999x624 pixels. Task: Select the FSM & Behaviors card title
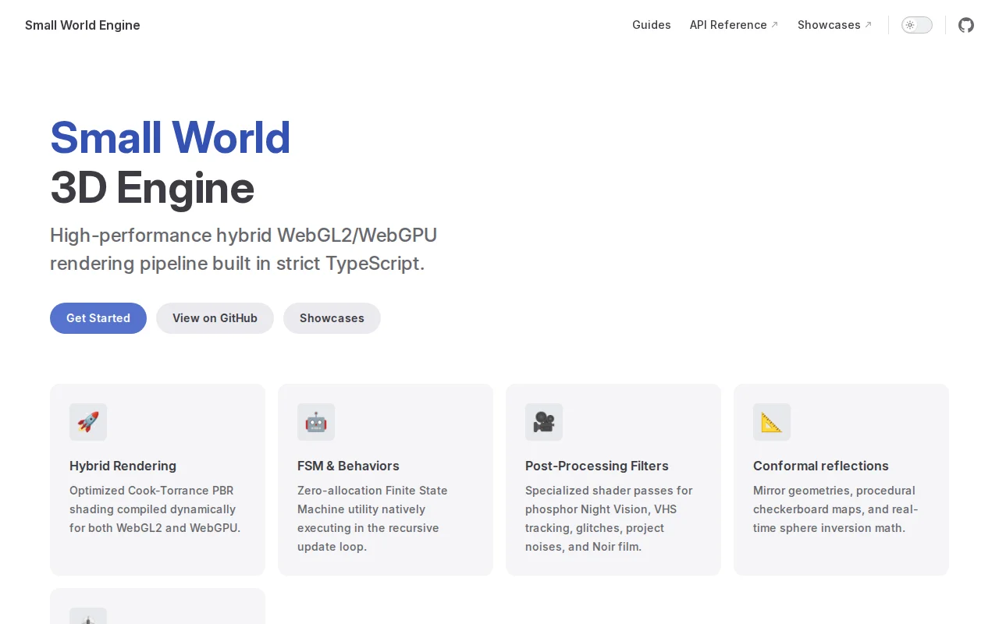pyautogui.click(x=348, y=466)
